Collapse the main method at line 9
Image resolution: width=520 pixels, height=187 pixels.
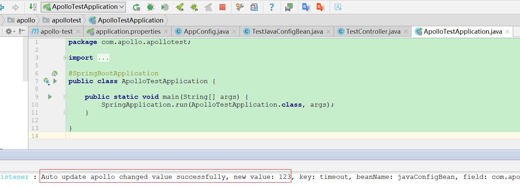tap(66, 97)
